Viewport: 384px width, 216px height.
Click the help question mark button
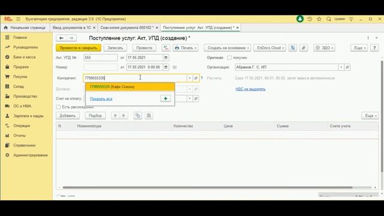tap(374, 48)
